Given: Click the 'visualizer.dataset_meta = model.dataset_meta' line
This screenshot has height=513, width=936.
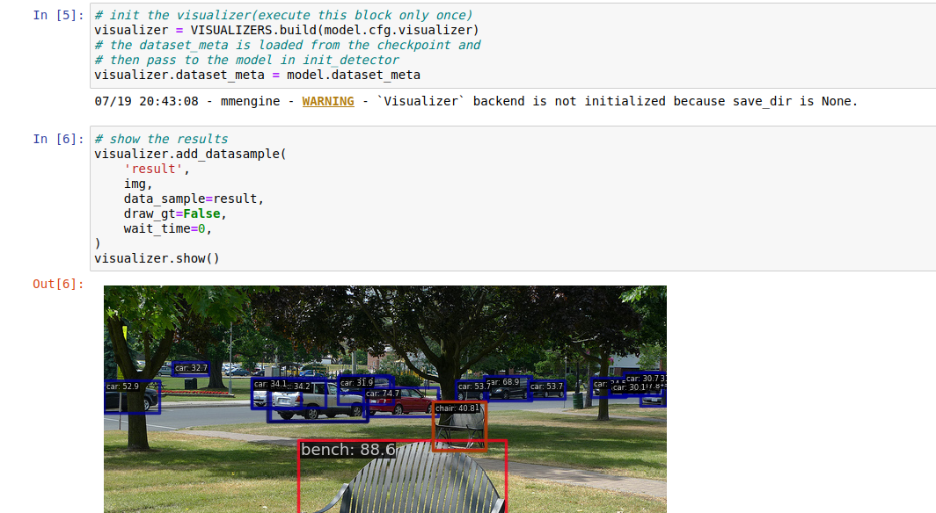Looking at the screenshot, I should click(x=257, y=75).
